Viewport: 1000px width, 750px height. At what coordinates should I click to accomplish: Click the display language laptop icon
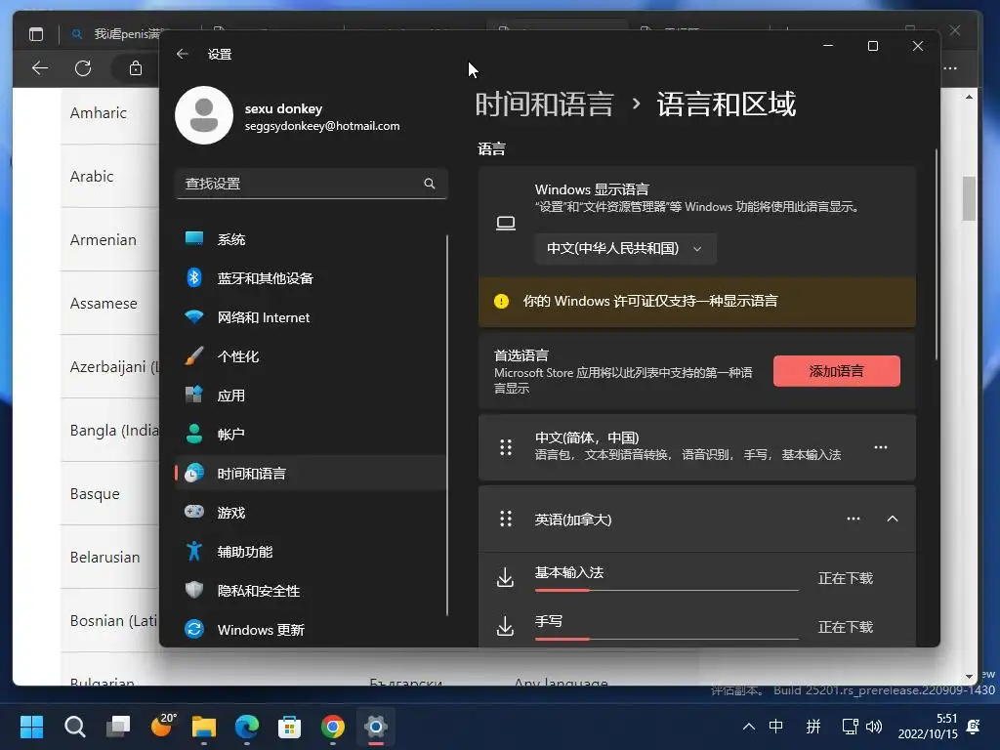(506, 224)
